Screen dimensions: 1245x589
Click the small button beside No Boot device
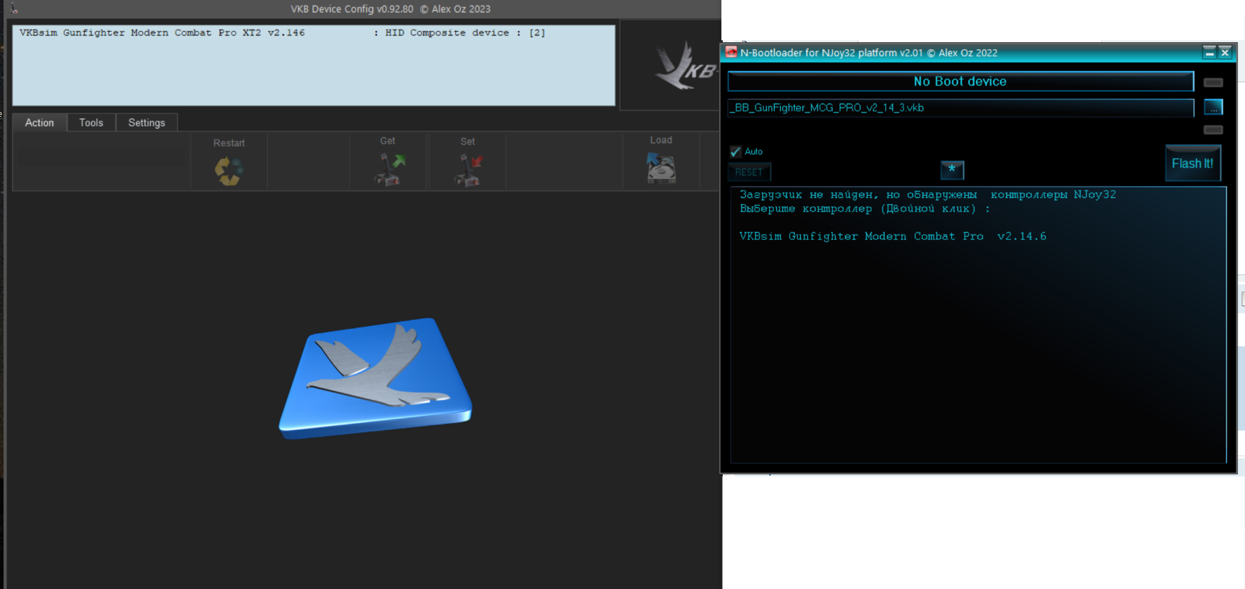(1213, 82)
